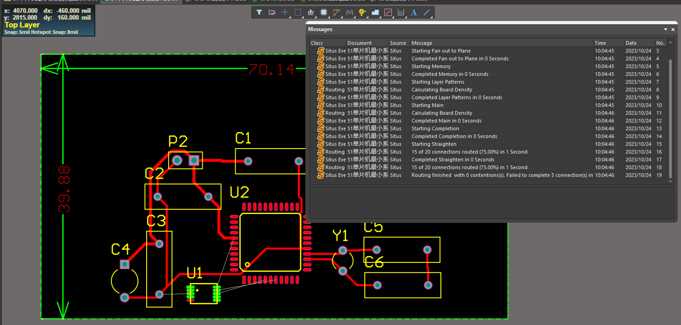681x325 pixels.
Task: Sort messages by the No. column
Action: [x=661, y=43]
